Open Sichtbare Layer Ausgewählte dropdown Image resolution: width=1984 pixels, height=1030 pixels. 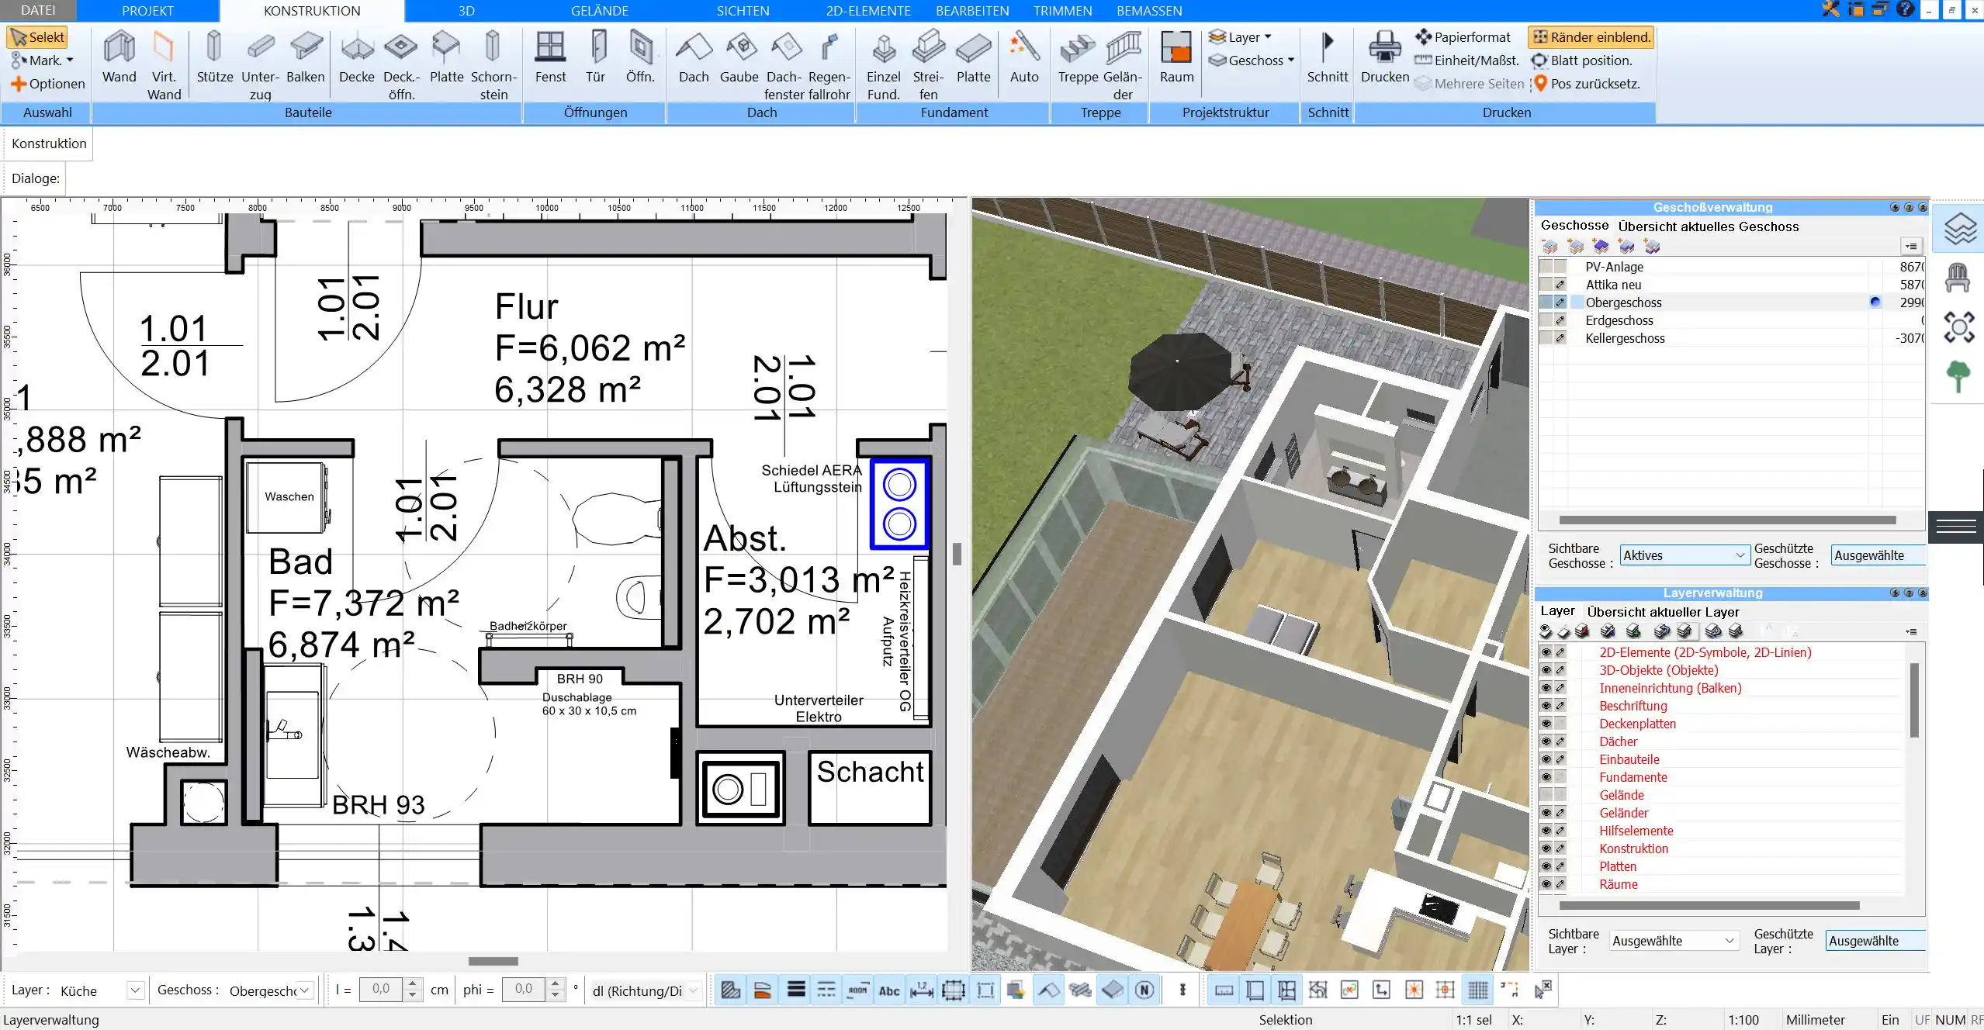pyautogui.click(x=1673, y=941)
